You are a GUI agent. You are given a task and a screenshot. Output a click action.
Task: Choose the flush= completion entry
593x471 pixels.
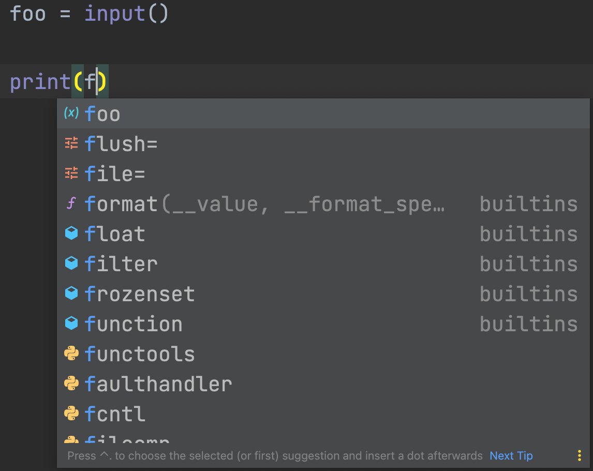[120, 143]
